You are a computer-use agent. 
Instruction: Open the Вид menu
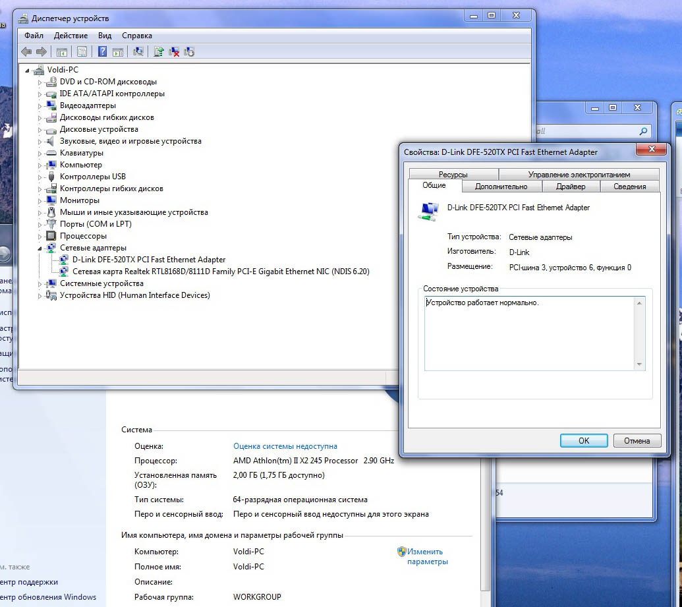105,36
